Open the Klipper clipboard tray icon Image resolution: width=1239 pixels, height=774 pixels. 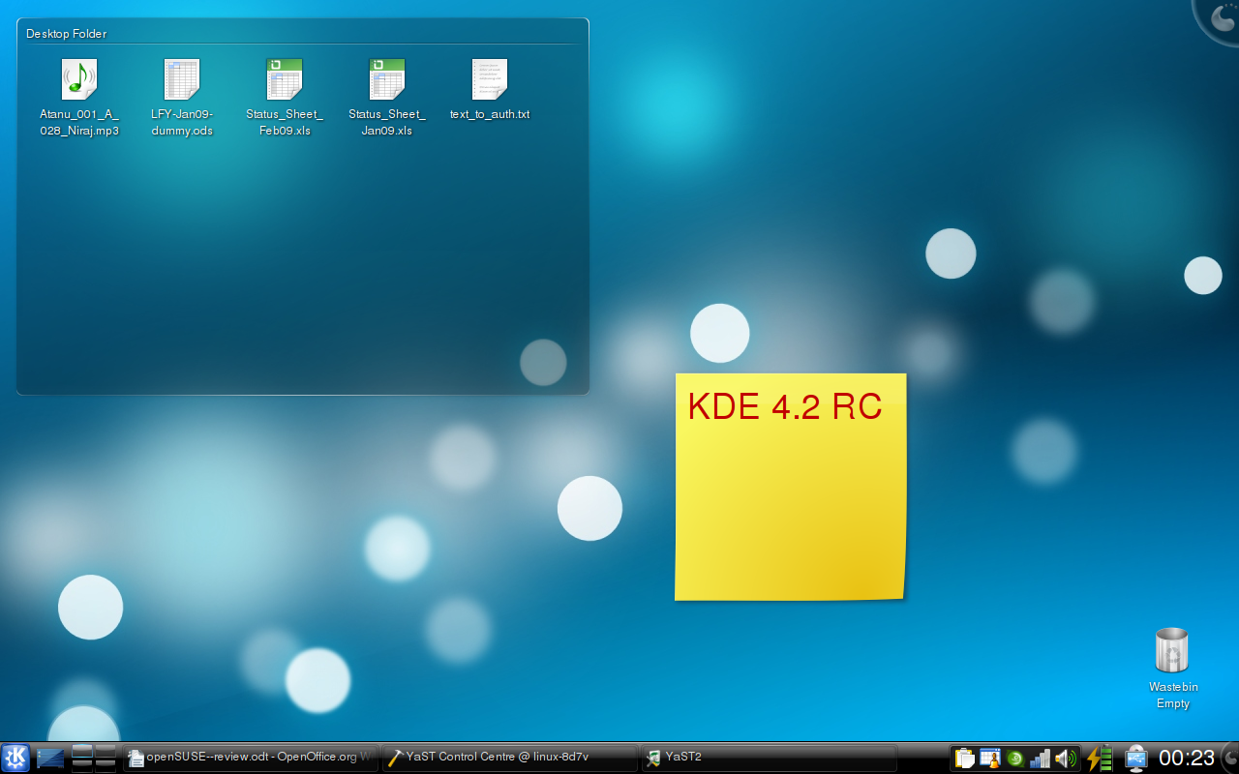[963, 759]
